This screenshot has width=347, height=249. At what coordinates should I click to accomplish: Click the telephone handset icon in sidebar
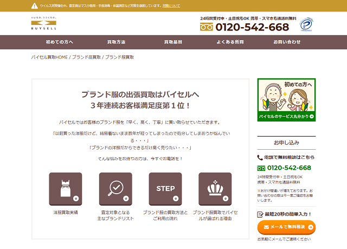(260, 157)
